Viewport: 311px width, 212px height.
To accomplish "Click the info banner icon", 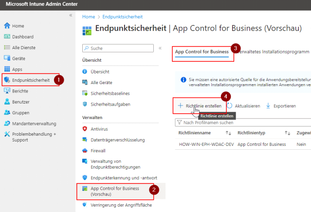I will (183, 80).
